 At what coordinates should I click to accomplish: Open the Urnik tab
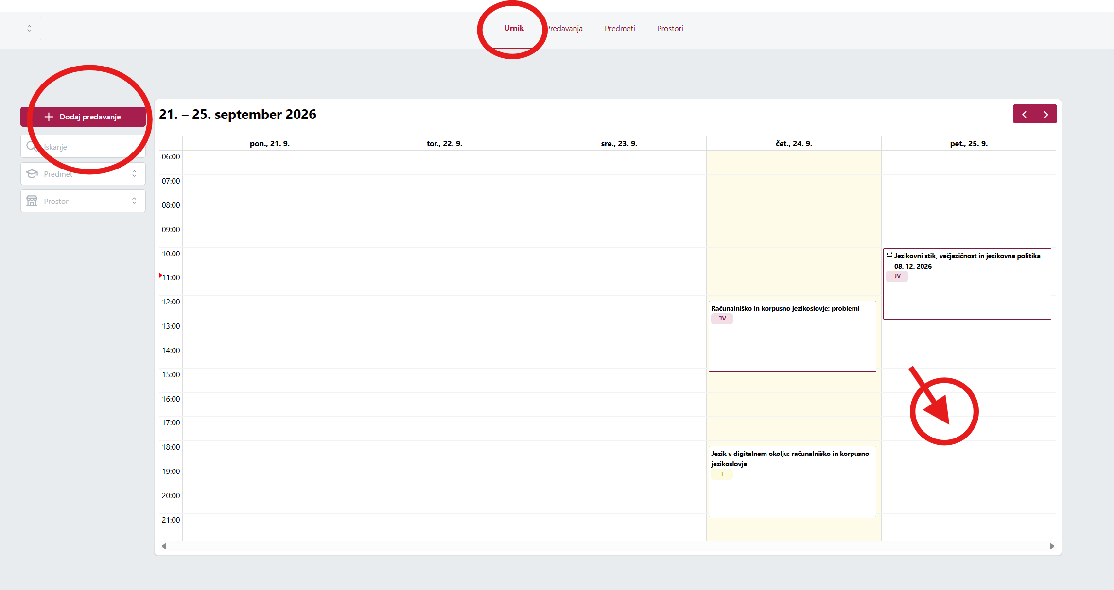[514, 28]
